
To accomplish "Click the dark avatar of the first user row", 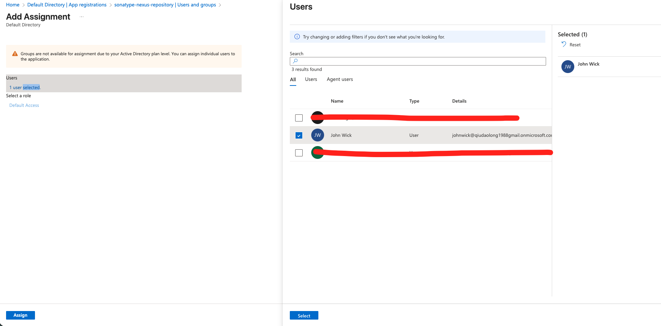I will (317, 118).
